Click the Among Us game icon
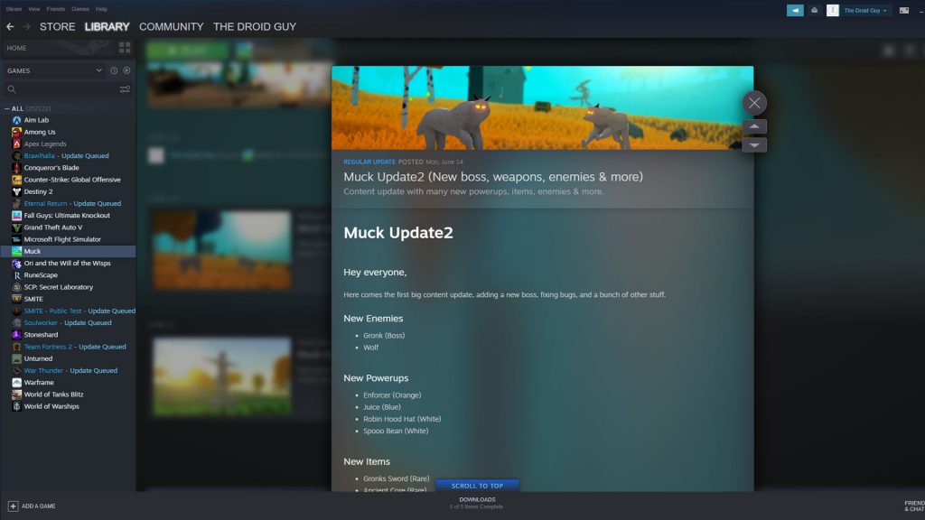Image resolution: width=925 pixels, height=520 pixels. click(x=16, y=132)
